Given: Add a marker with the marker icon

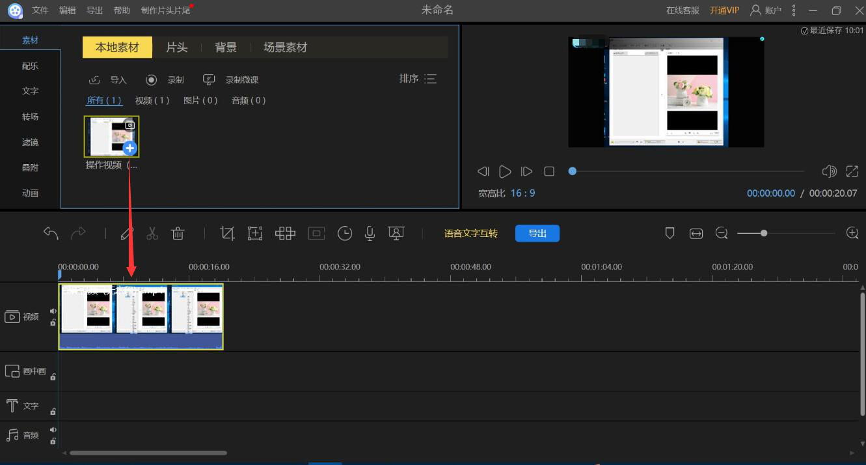Looking at the screenshot, I should [670, 233].
